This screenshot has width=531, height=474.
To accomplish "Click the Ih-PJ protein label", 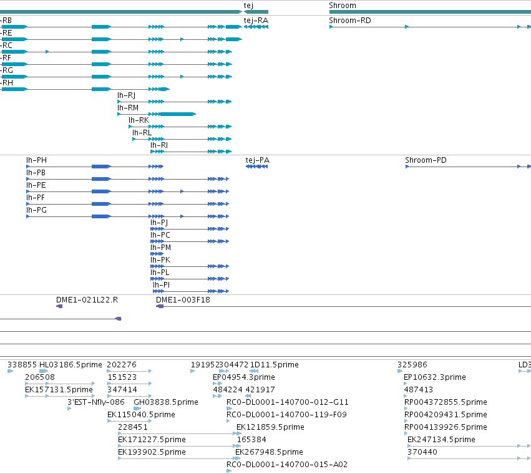I will (x=159, y=223).
